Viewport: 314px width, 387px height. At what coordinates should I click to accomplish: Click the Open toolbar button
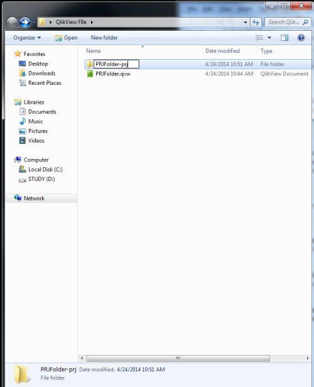[x=66, y=38]
